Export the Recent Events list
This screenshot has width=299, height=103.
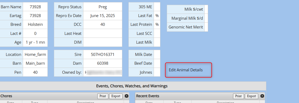(252, 96)
